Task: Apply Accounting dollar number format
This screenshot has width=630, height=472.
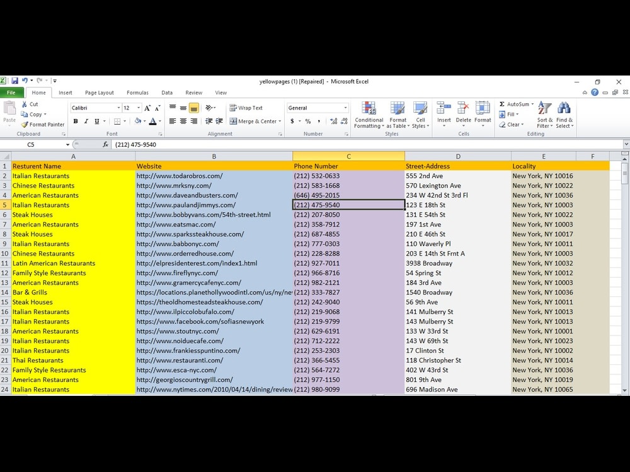Action: coord(292,121)
